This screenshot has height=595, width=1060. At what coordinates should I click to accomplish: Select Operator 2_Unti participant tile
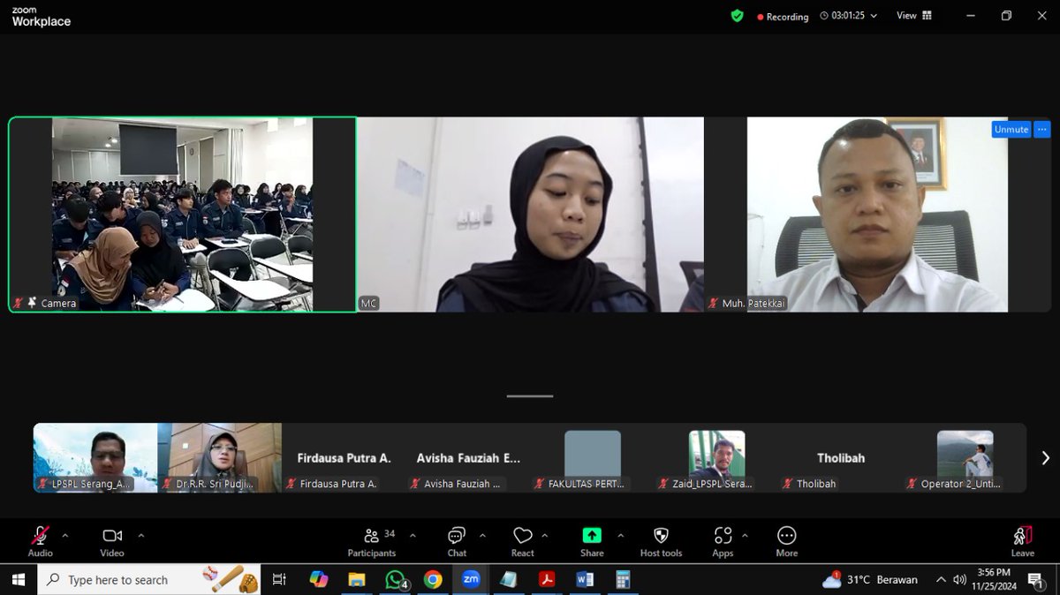click(x=965, y=457)
